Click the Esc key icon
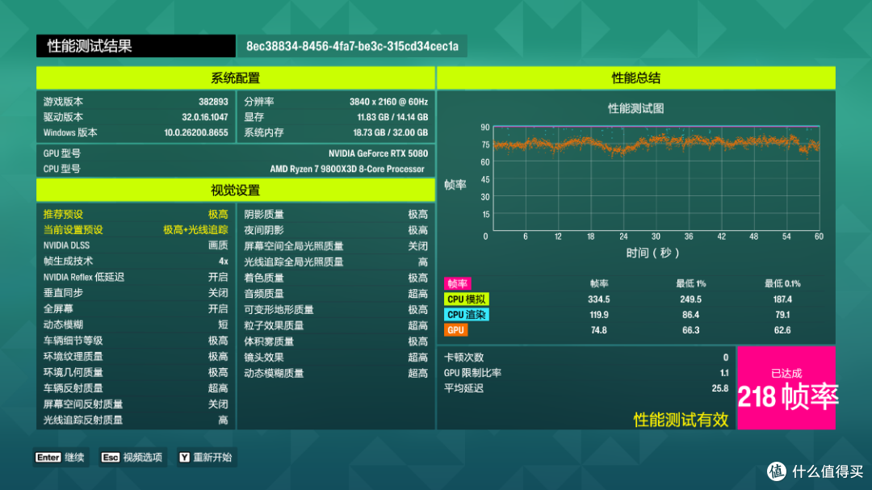Screen dimensions: 872x490 [x=110, y=457]
